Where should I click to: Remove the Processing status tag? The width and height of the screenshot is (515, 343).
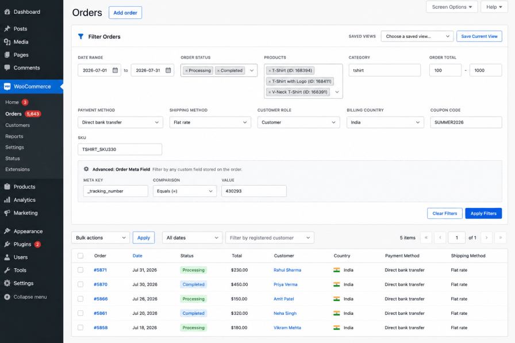(186, 71)
